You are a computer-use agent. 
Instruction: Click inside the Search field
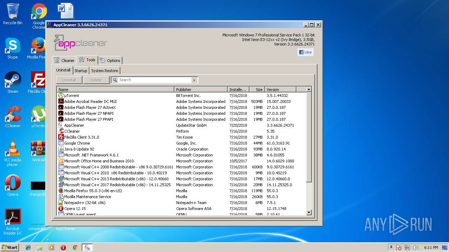[154, 80]
